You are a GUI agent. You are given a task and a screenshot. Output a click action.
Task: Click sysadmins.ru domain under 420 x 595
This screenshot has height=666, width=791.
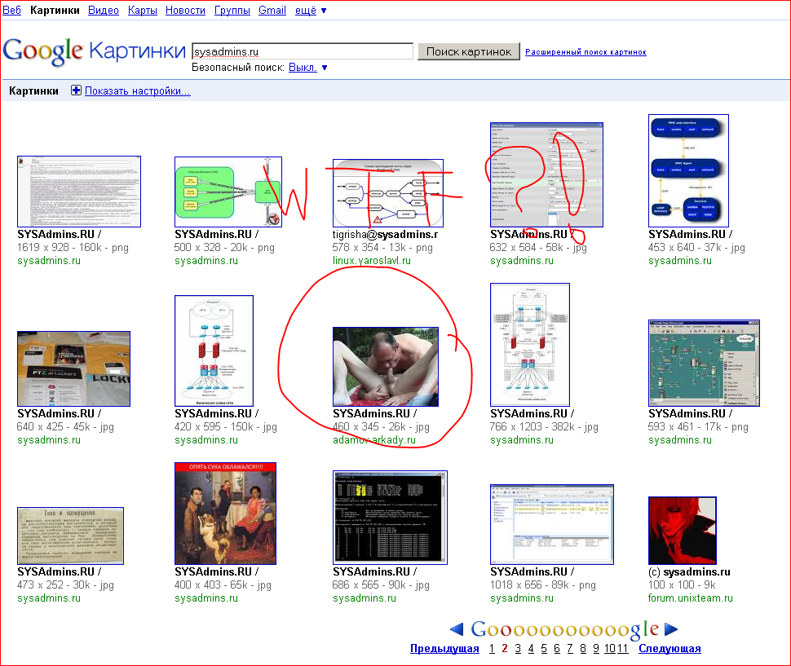pyautogui.click(x=206, y=439)
